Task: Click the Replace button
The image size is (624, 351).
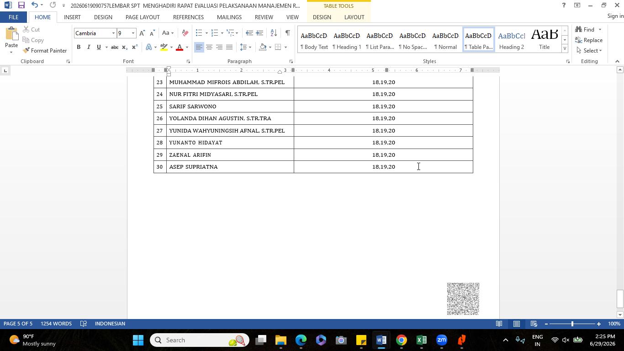Action: click(x=589, y=40)
